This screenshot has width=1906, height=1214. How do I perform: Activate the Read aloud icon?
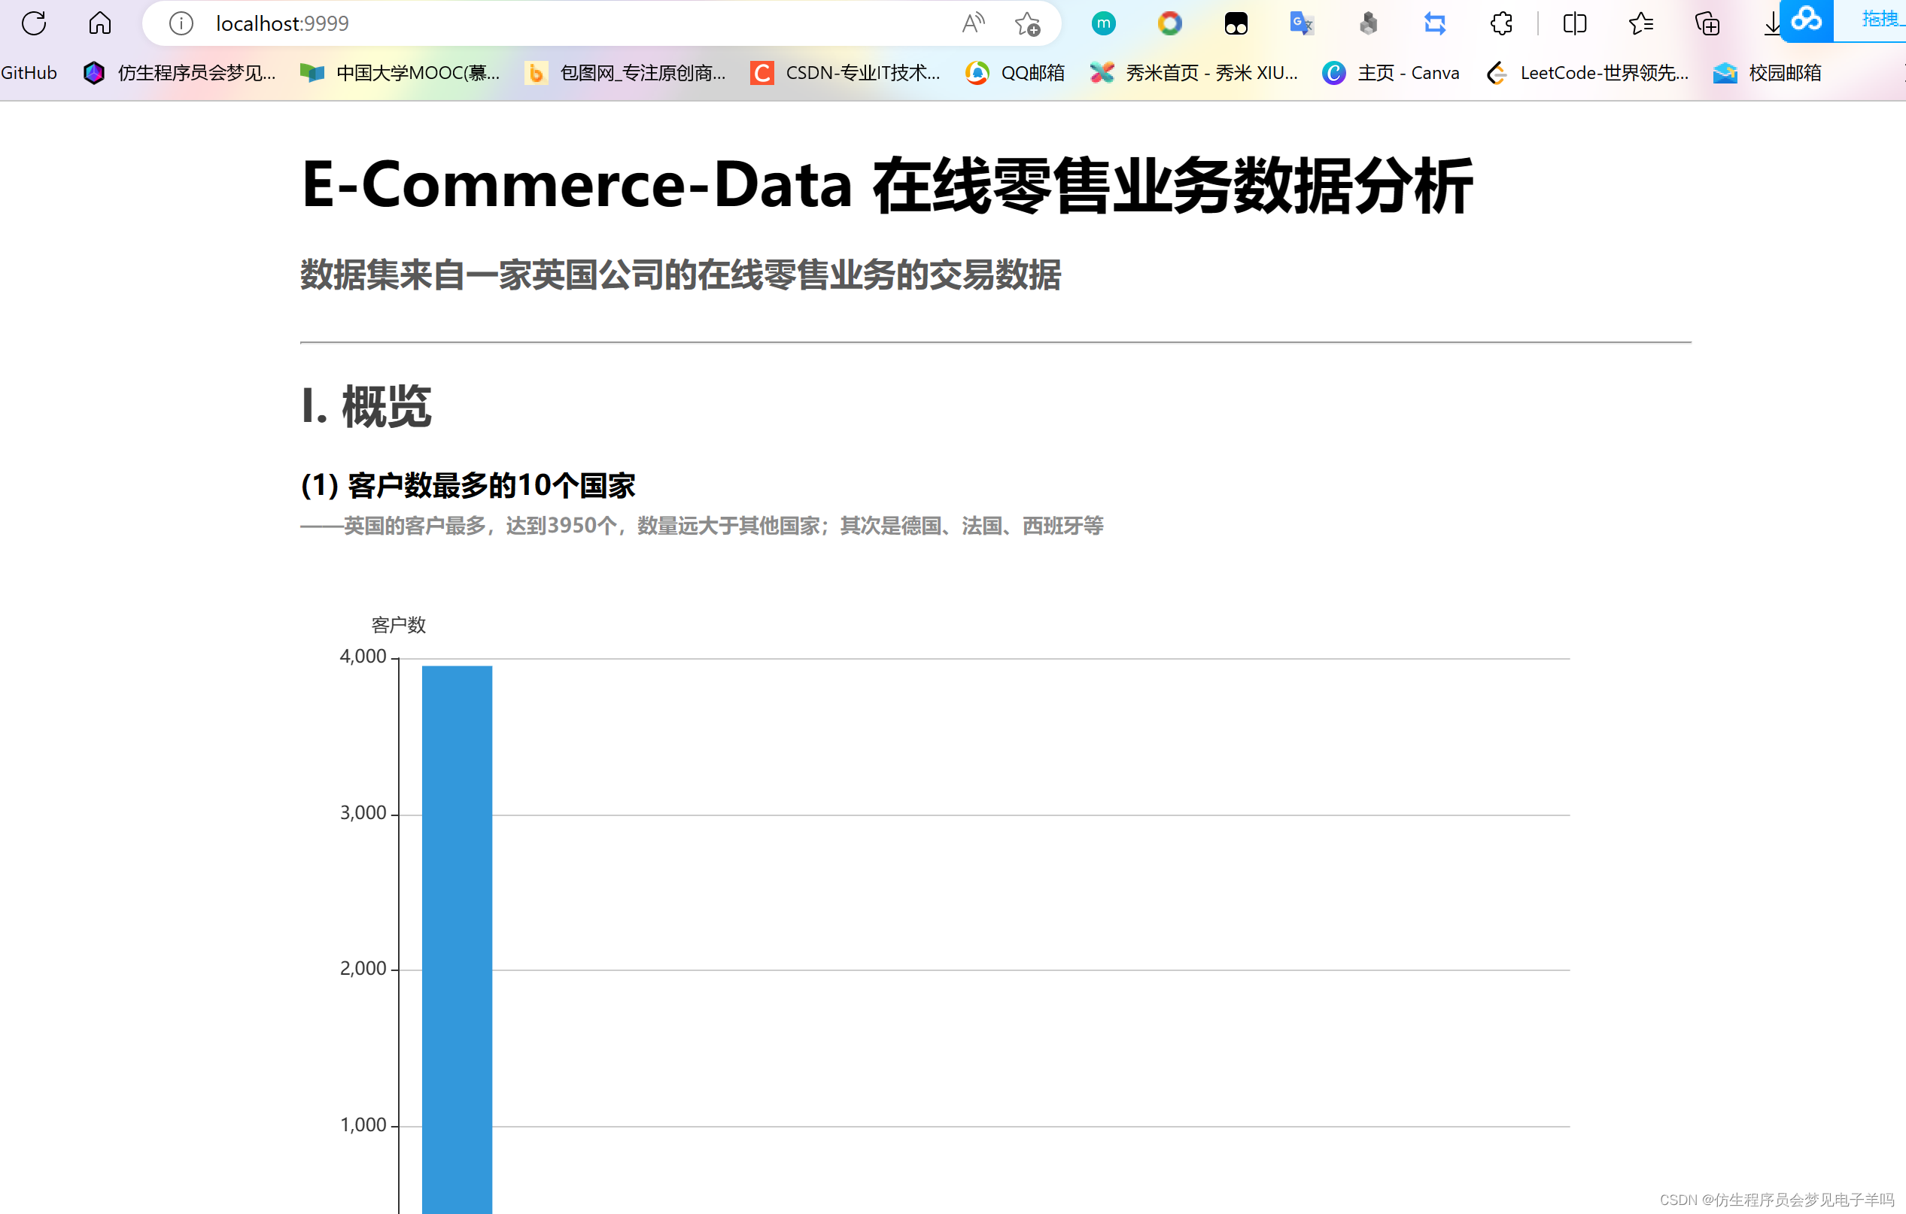(x=974, y=24)
